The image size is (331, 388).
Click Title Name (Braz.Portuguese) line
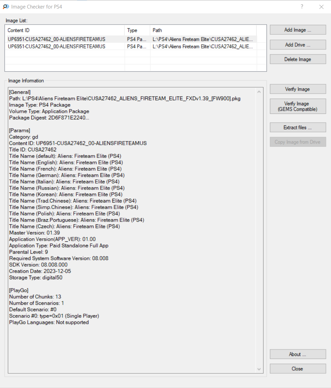[76, 220]
